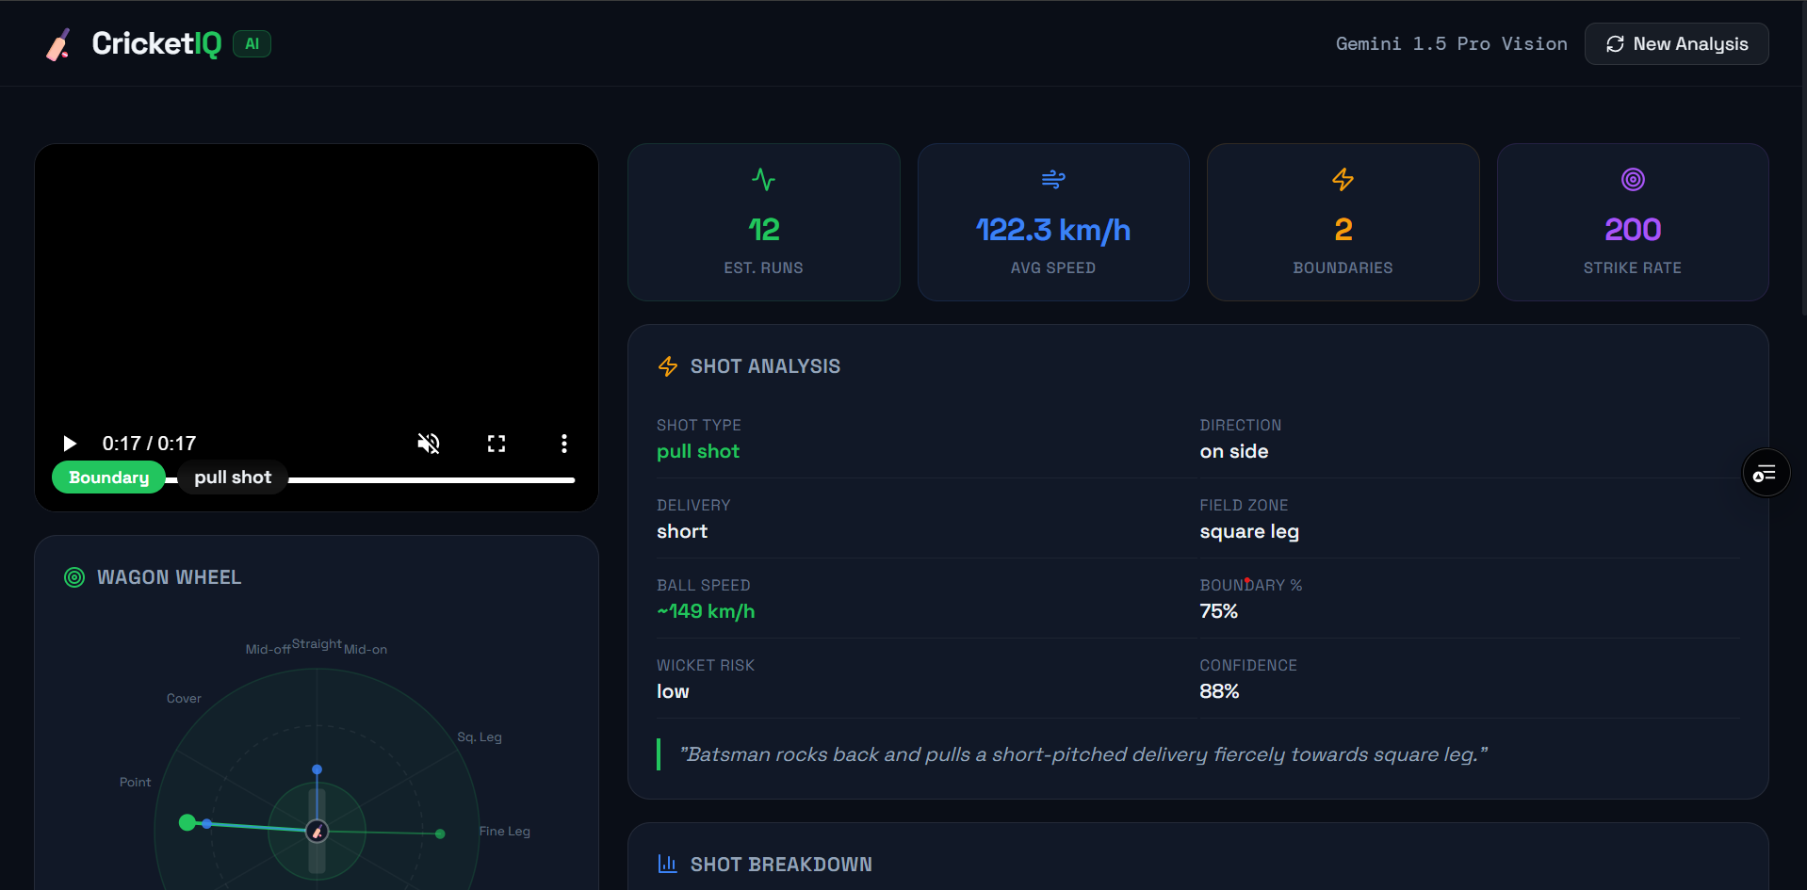Click the on side direction value

1234,451
